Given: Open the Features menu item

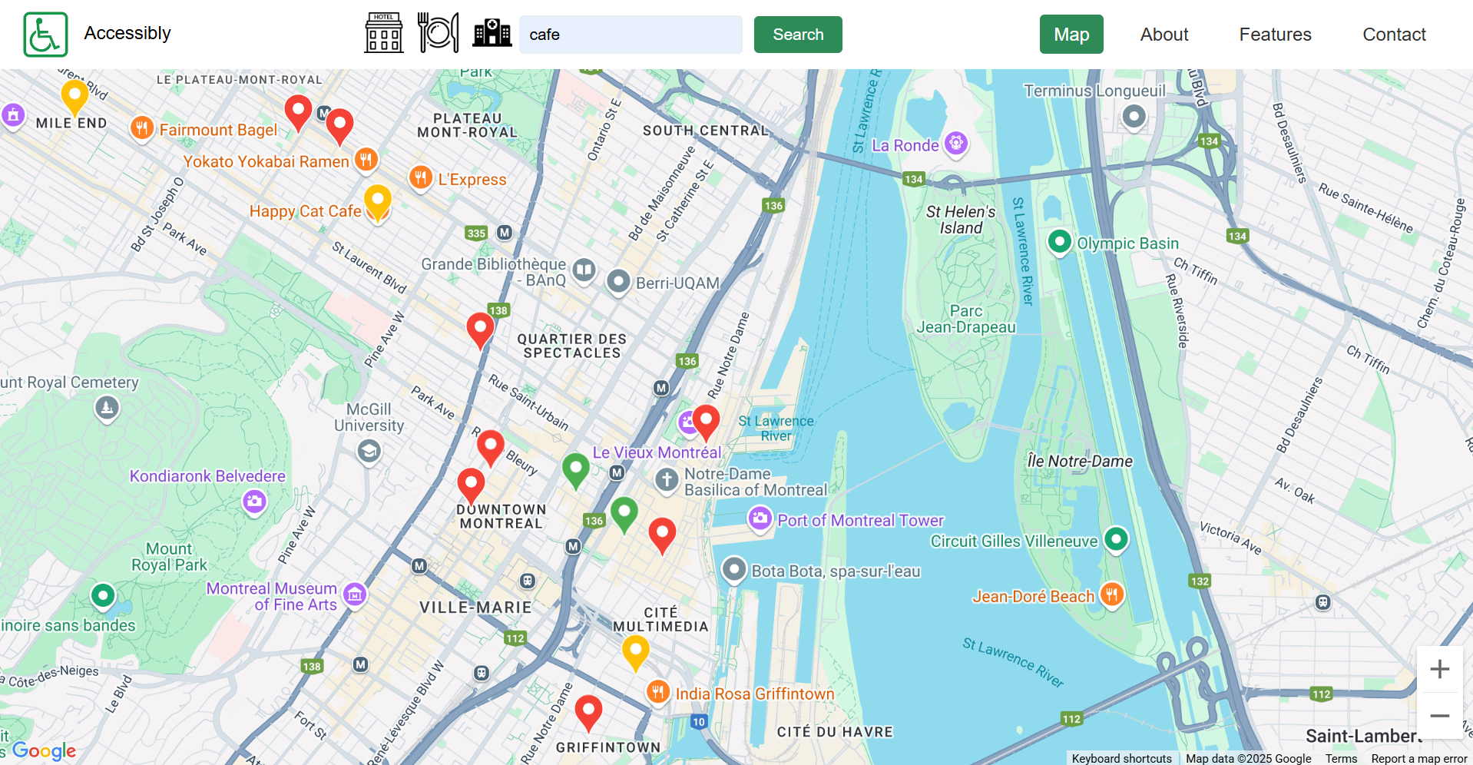Looking at the screenshot, I should pos(1275,35).
